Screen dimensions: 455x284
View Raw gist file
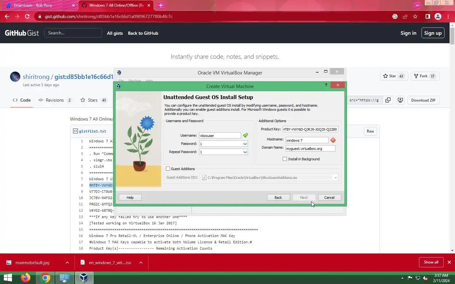(370, 131)
